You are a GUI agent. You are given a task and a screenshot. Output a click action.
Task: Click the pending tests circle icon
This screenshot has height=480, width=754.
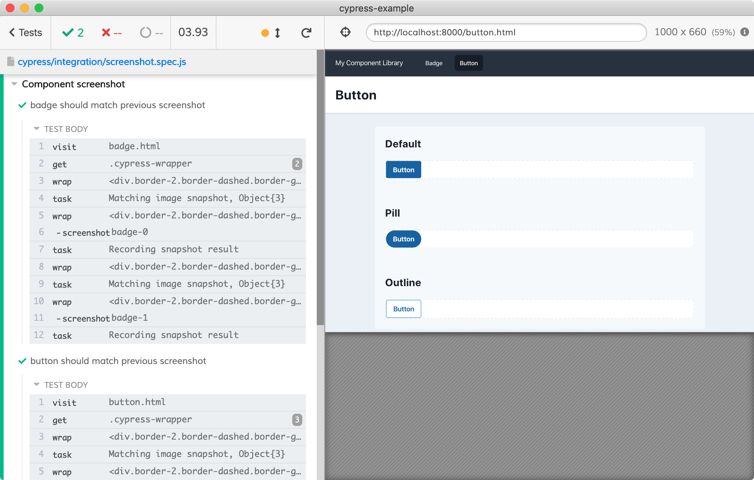[145, 33]
